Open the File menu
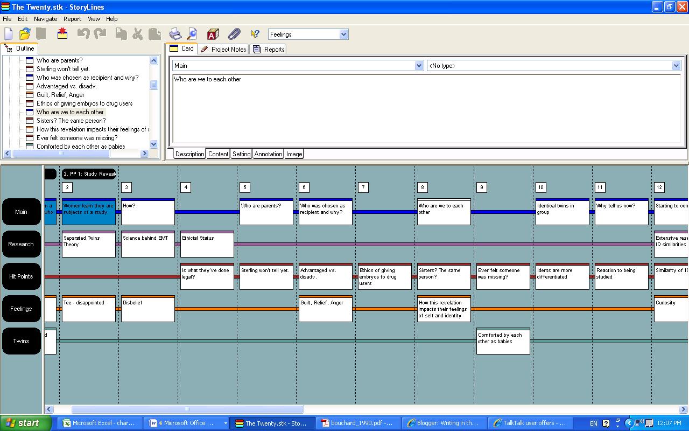Viewport: 689px width, 431px height. click(x=7, y=19)
